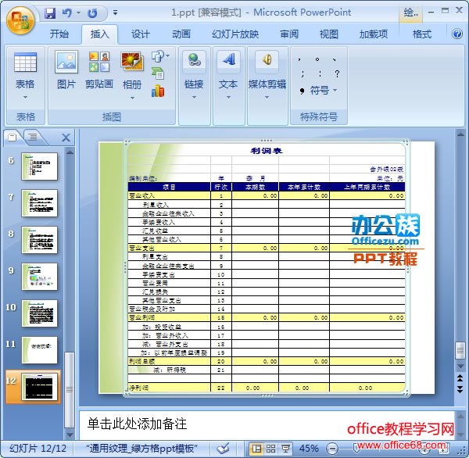Open the 设计 ribbon tab
The height and width of the screenshot is (458, 469).
(x=140, y=34)
